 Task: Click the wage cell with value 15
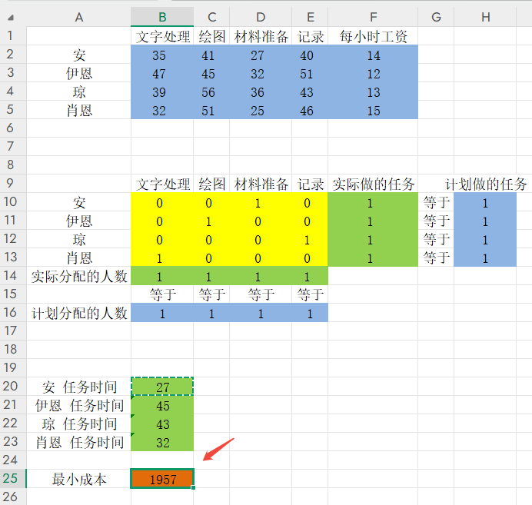pyautogui.click(x=373, y=110)
